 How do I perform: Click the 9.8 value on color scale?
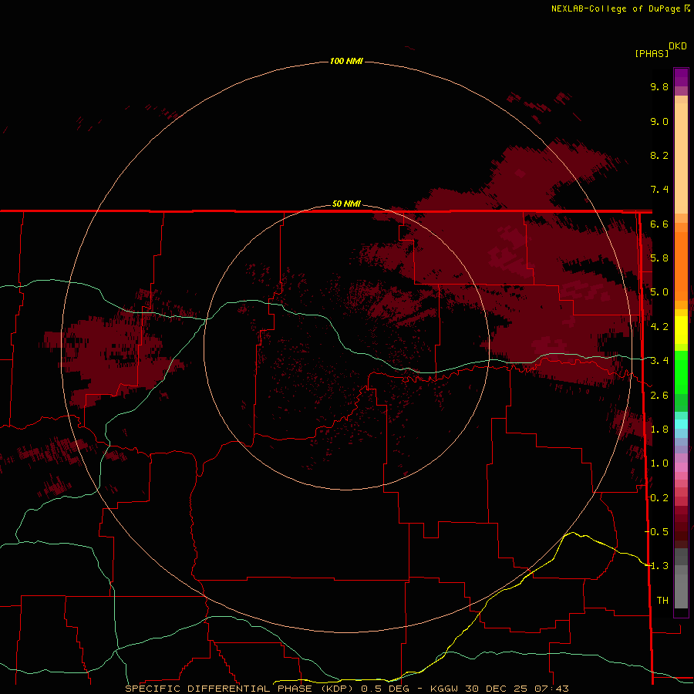(x=659, y=86)
